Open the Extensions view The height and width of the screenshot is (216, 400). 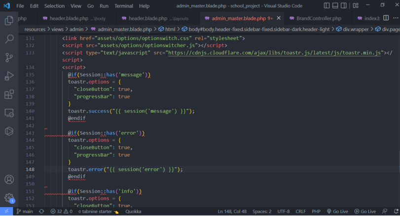point(9,95)
